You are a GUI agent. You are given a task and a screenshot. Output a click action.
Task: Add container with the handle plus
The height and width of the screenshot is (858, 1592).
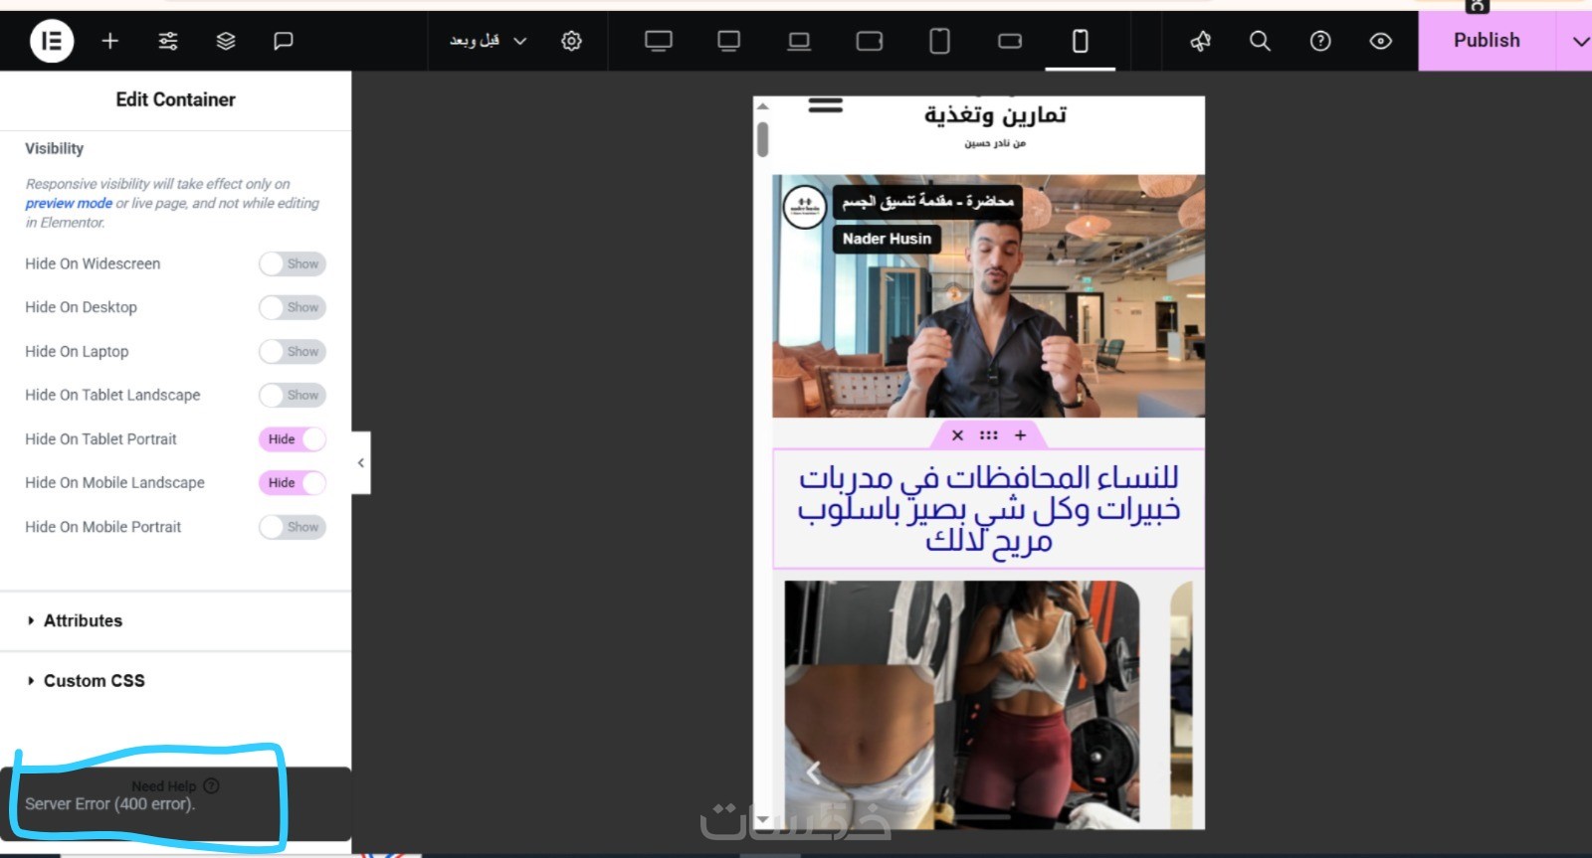(1020, 435)
